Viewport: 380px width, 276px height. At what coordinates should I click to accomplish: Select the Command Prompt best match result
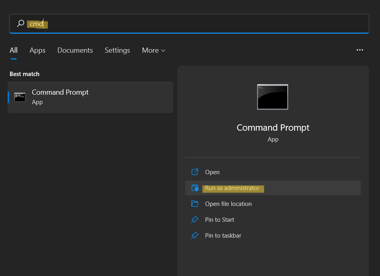coord(90,97)
